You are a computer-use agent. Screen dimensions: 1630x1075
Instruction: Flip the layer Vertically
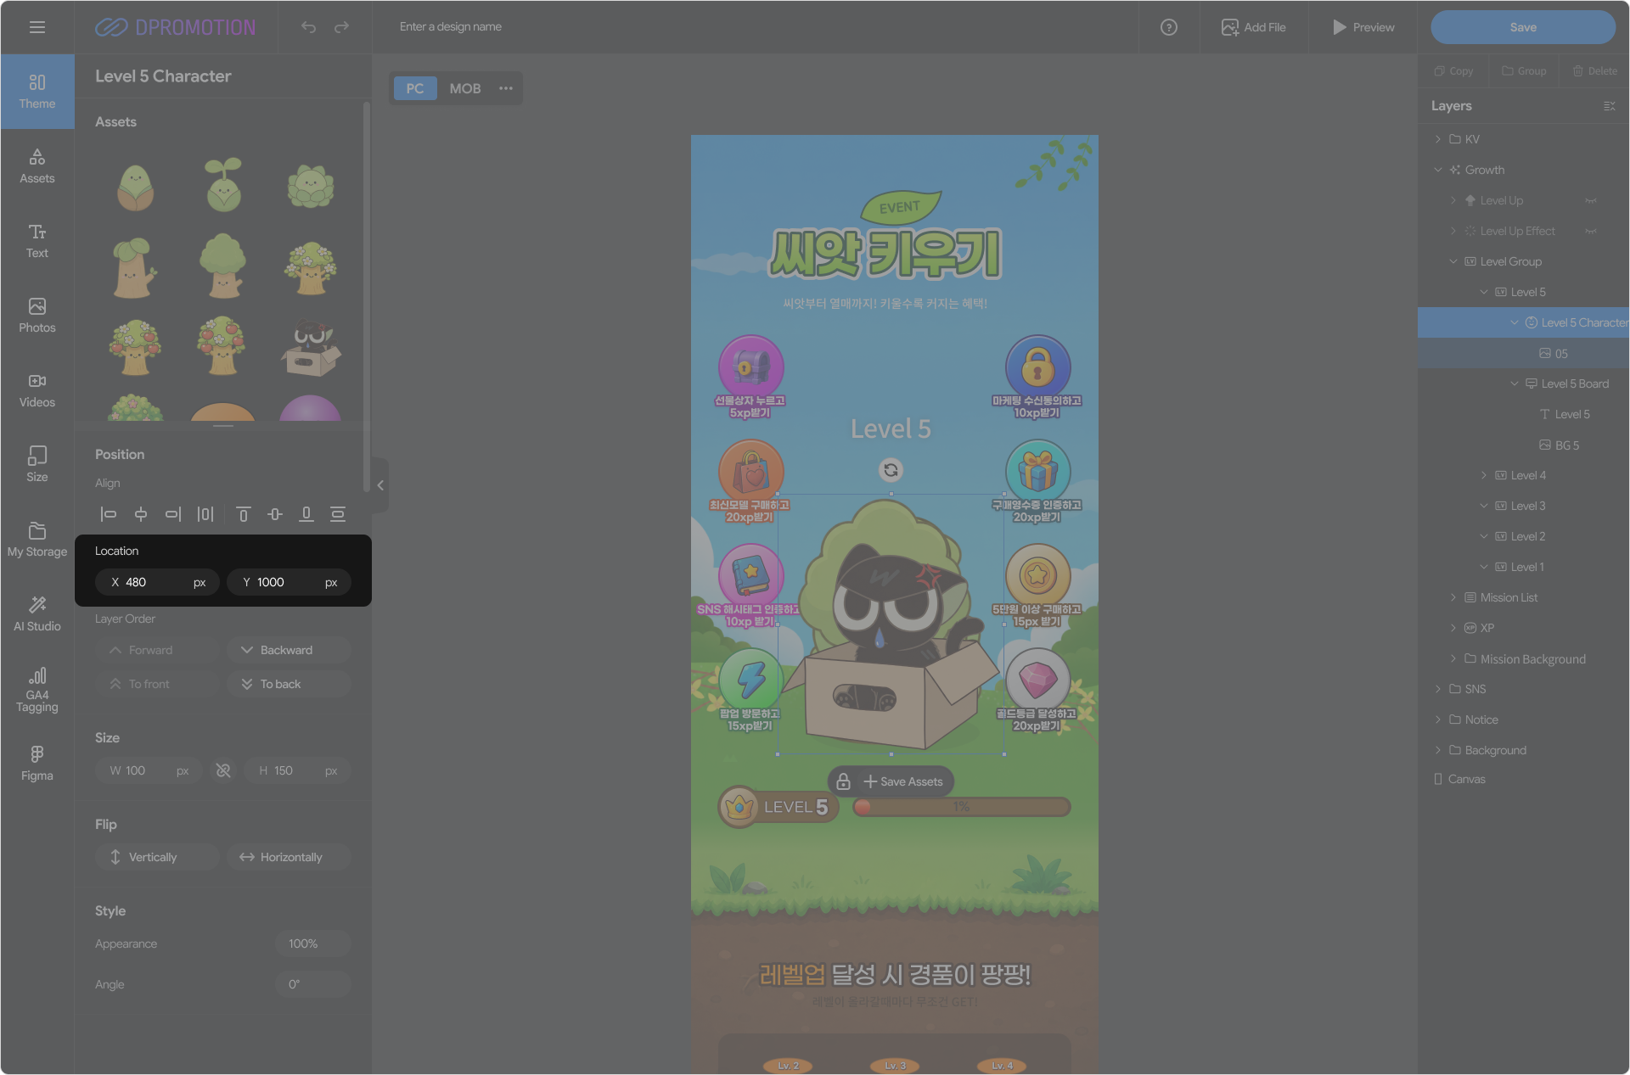(x=157, y=857)
